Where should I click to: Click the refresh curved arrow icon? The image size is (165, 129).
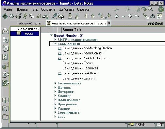click(144, 9)
